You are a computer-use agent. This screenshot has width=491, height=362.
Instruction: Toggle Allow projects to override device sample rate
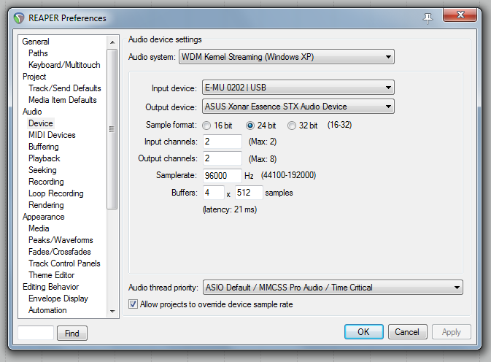click(x=133, y=304)
